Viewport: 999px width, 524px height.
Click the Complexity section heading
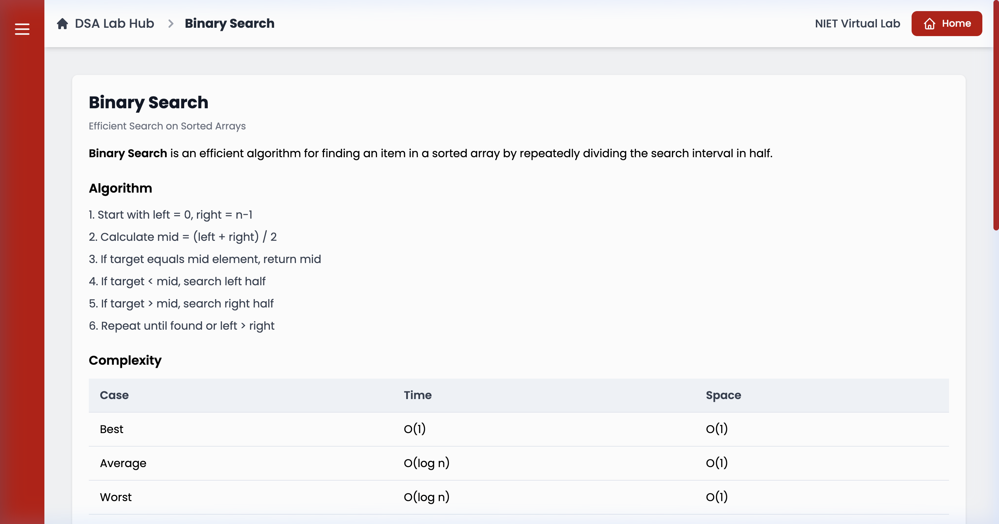pyautogui.click(x=125, y=360)
